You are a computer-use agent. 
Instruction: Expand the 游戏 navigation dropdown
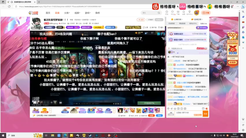[x=88, y=13]
